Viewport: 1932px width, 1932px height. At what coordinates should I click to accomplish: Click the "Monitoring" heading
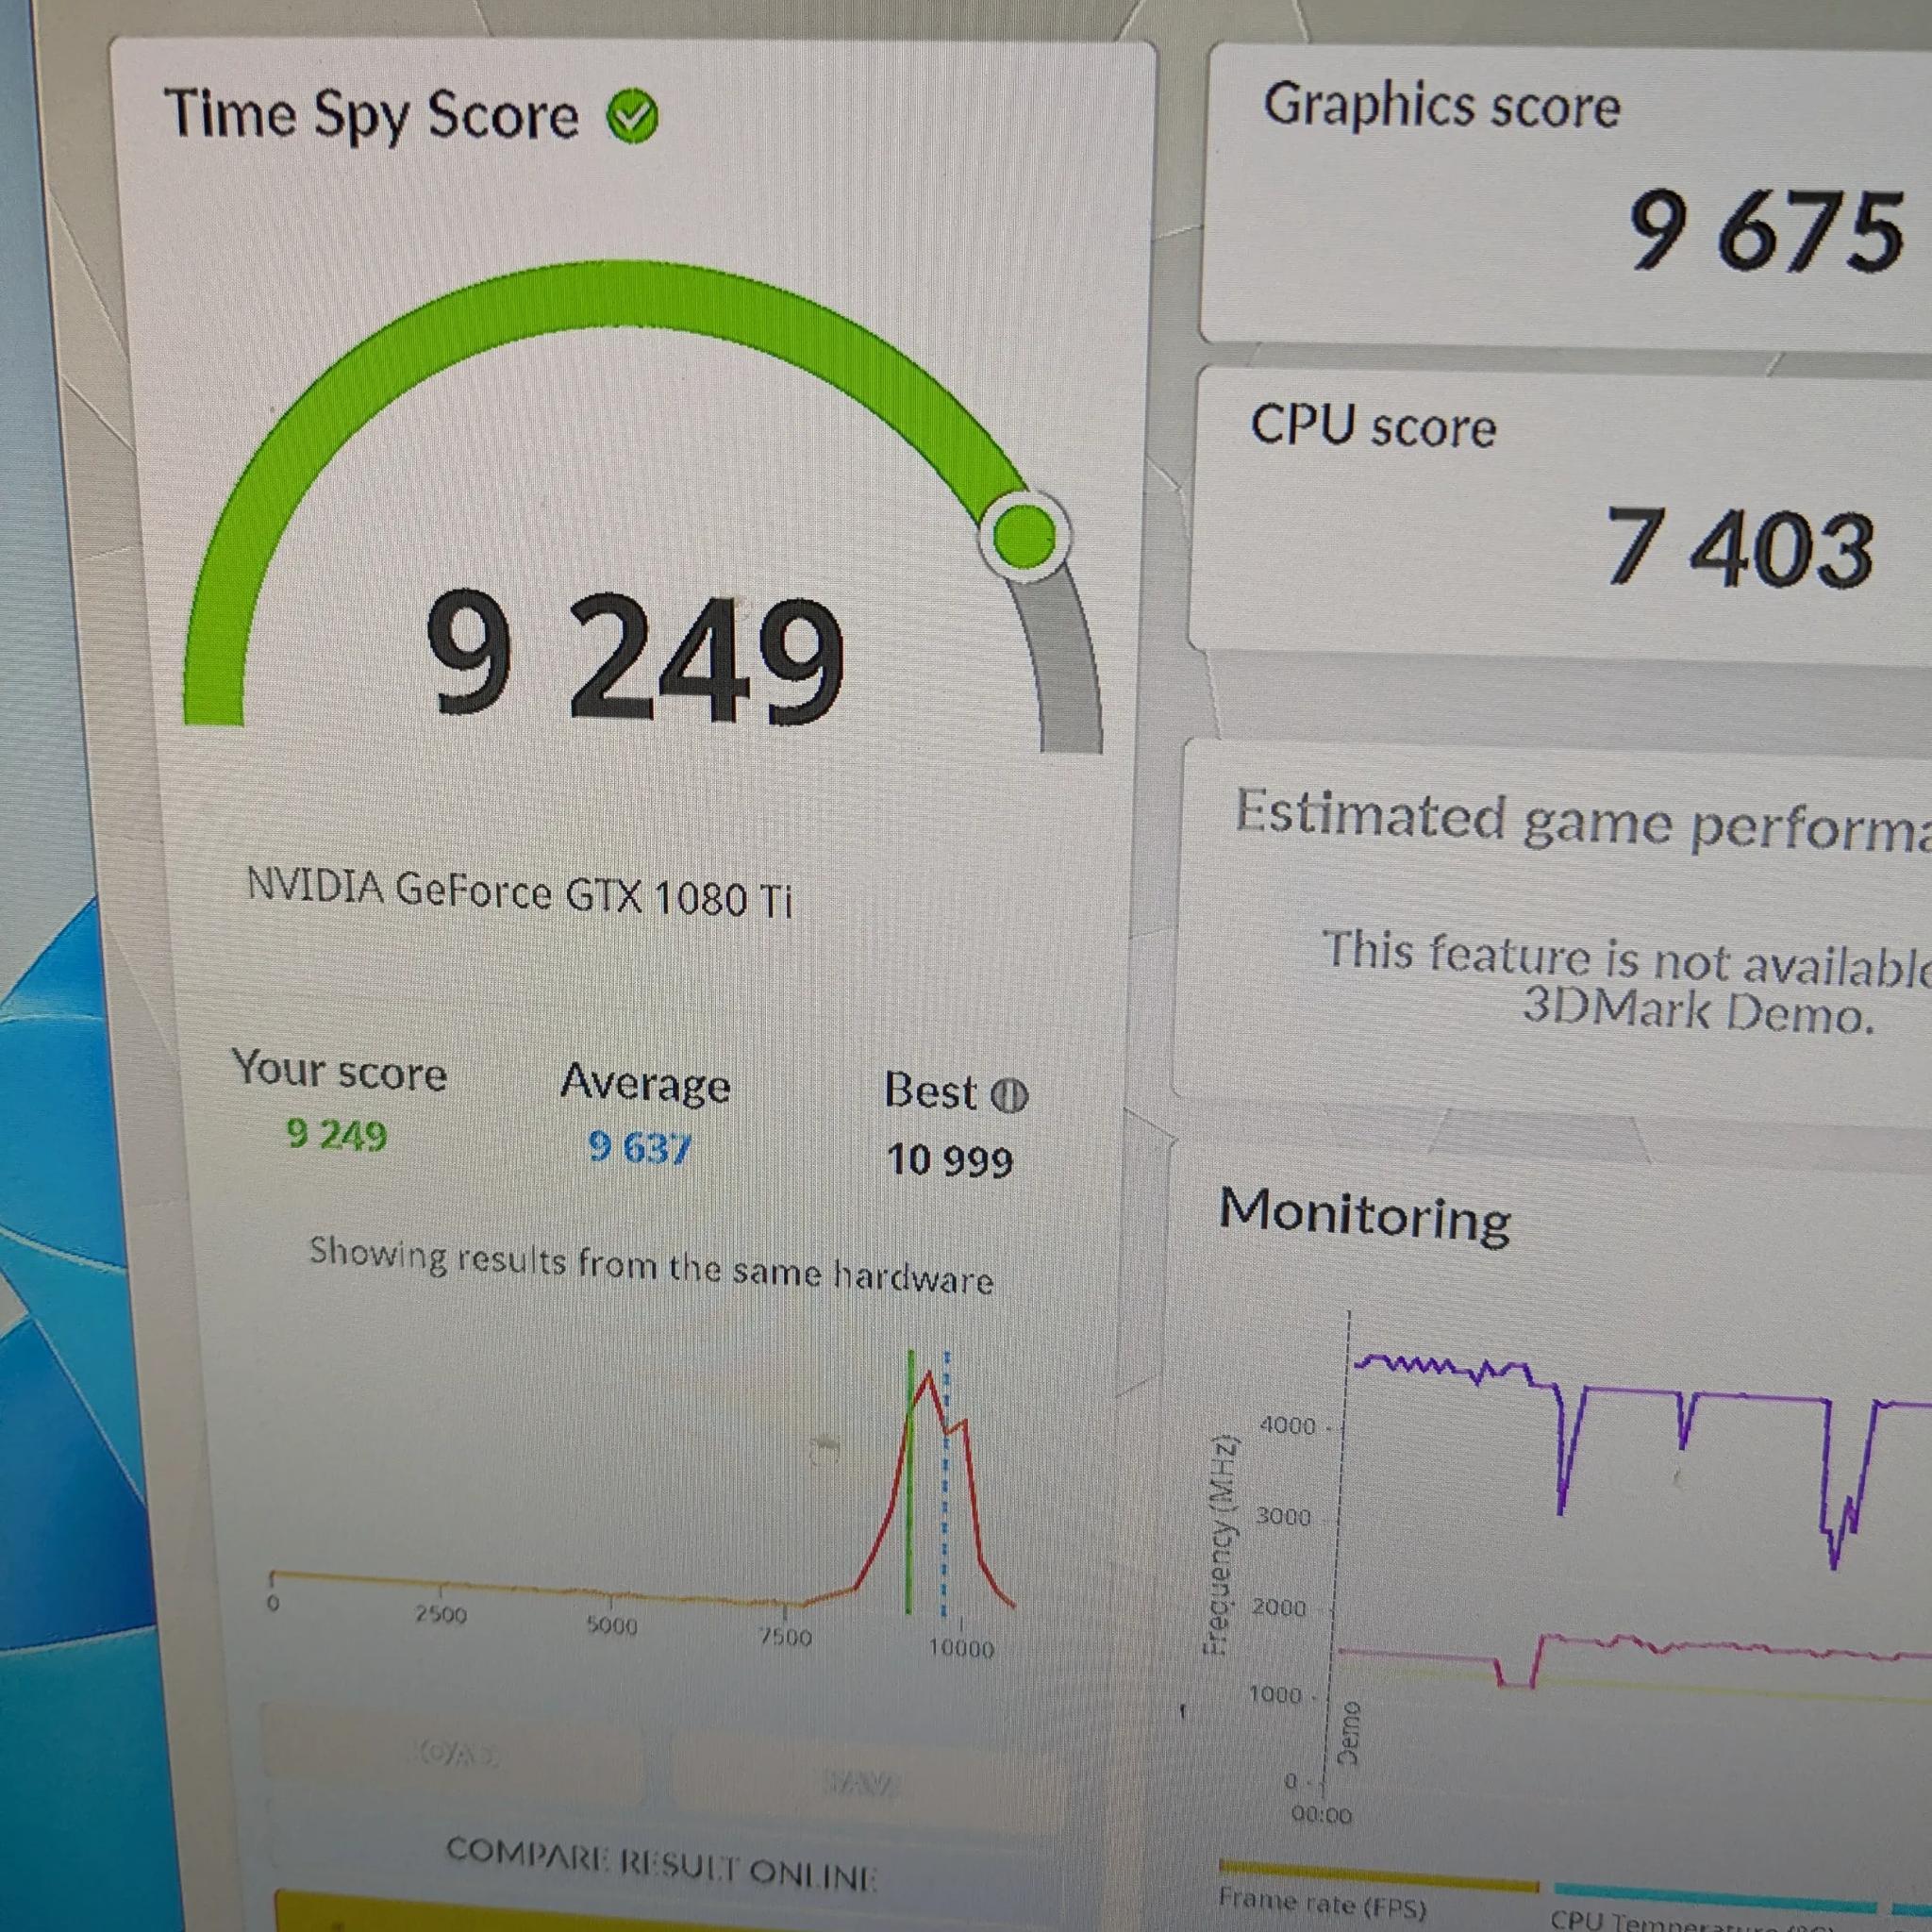coord(1365,1215)
